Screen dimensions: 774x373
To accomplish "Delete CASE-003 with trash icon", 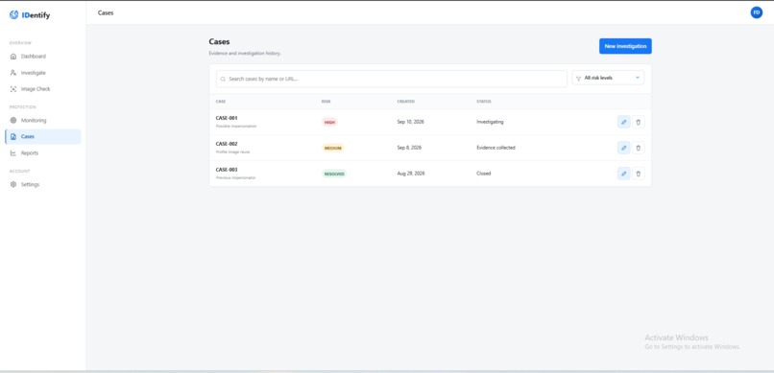I will pos(639,174).
